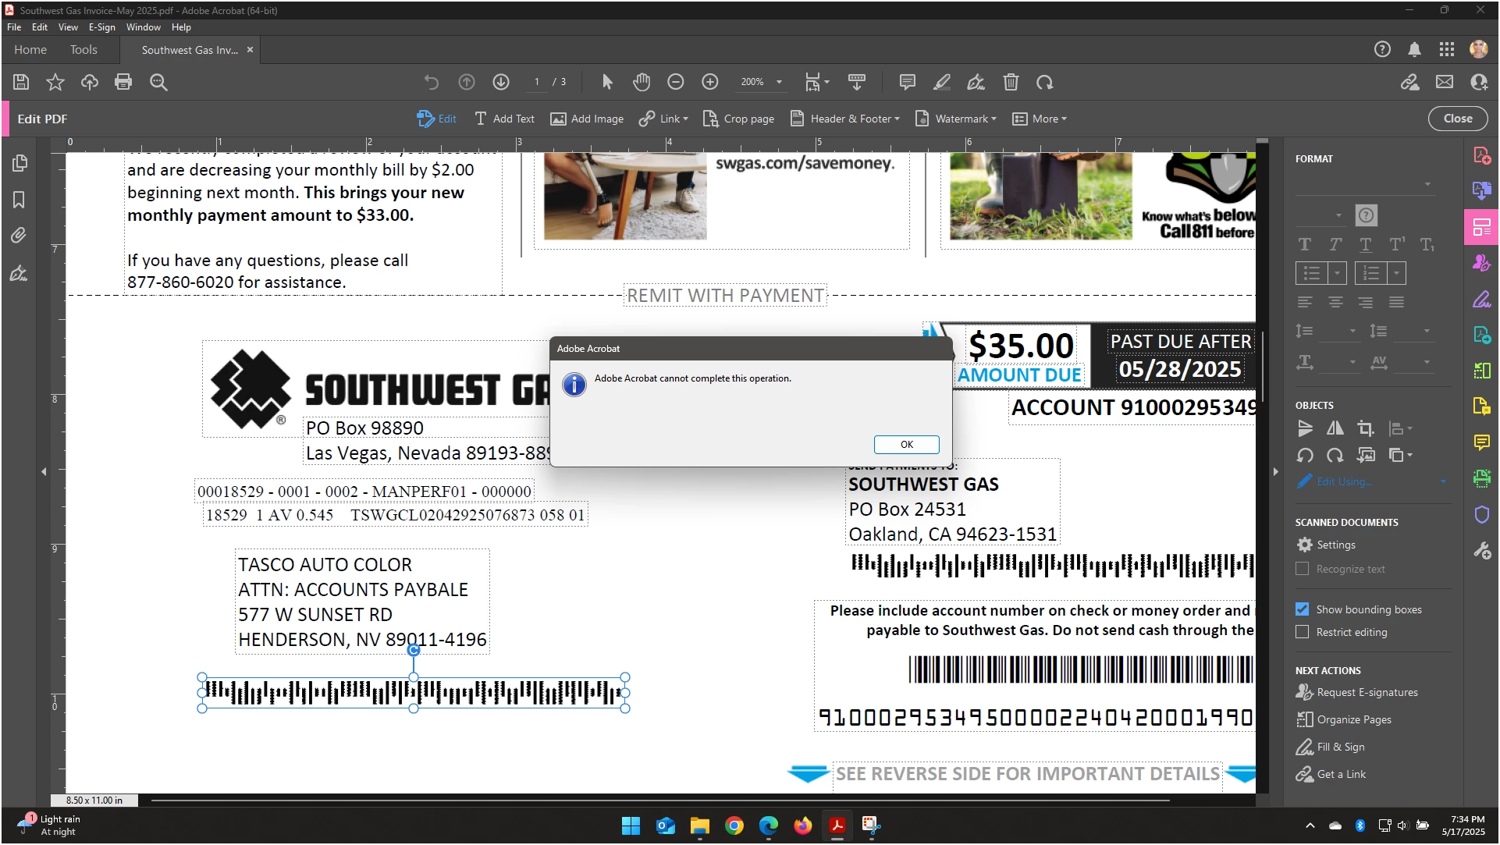Click the page number input field
Image resolution: width=1500 pixels, height=845 pixels.
537,82
